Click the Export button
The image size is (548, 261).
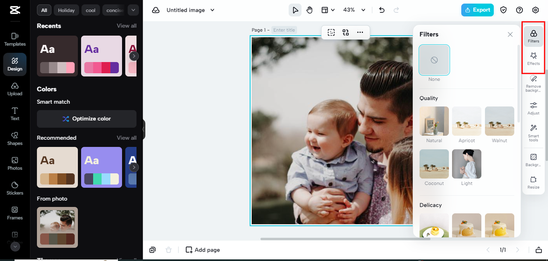pos(477,10)
